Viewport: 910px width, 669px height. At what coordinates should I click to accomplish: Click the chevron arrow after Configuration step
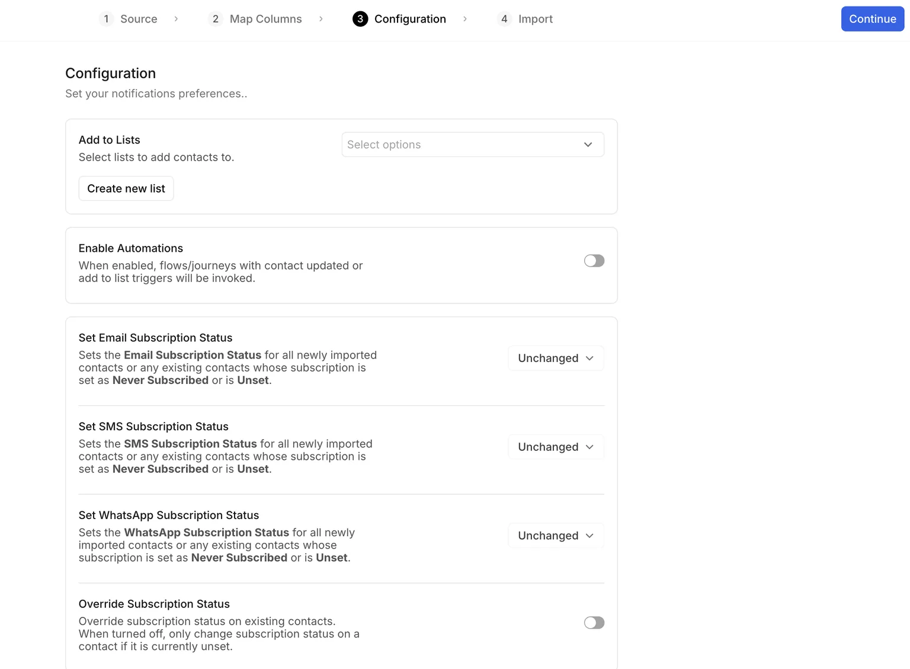pos(465,19)
